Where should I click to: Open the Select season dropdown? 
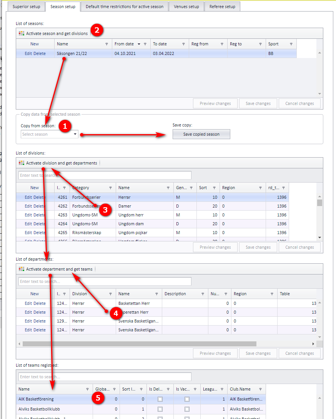(x=75, y=134)
